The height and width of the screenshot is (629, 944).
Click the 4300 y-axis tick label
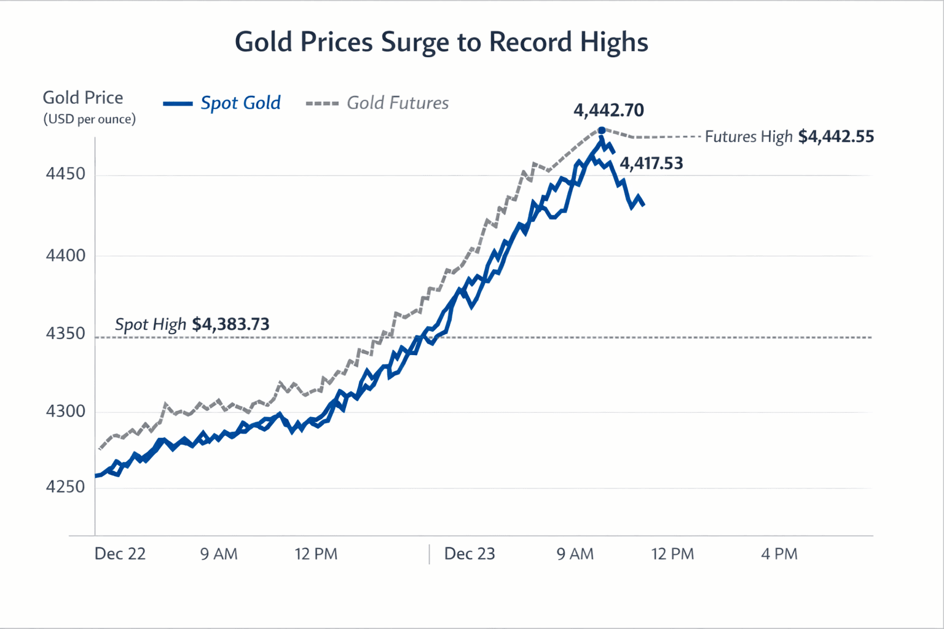point(66,412)
